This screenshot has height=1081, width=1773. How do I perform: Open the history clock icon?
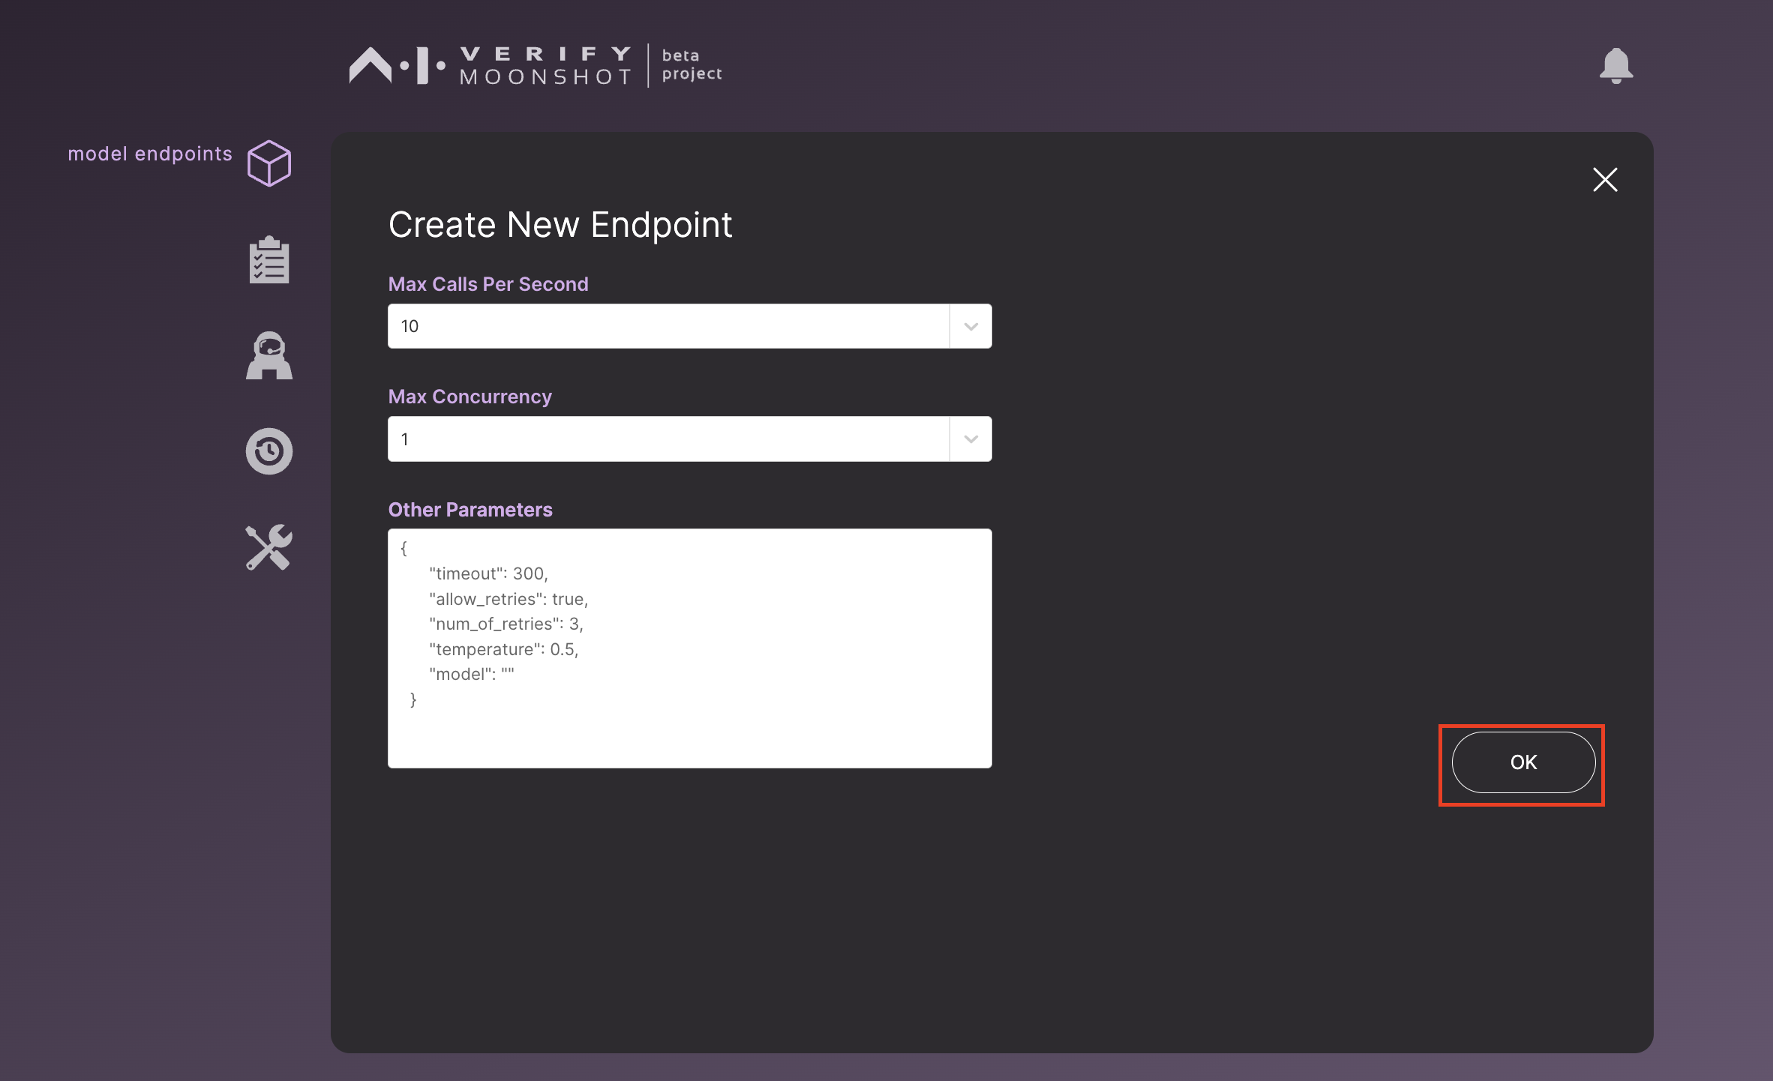coord(269,451)
